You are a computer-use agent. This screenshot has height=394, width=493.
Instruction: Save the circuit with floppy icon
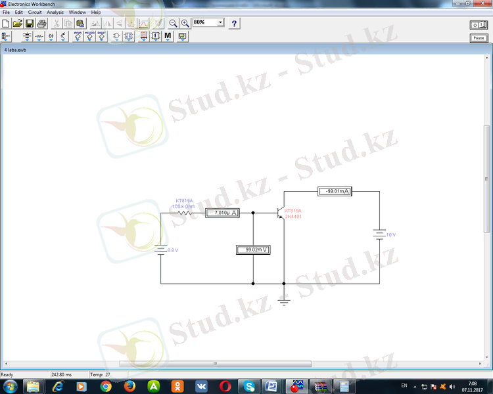(30, 24)
